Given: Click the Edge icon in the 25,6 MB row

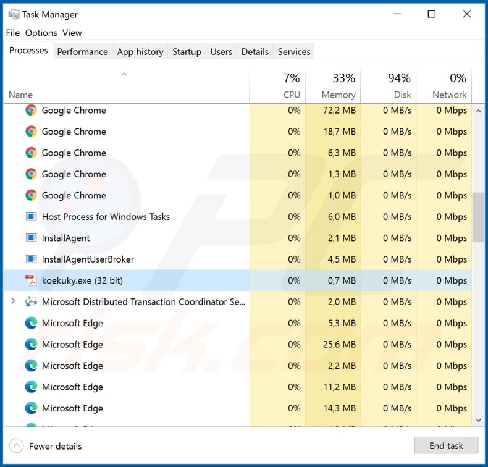Looking at the screenshot, I should pyautogui.click(x=31, y=345).
